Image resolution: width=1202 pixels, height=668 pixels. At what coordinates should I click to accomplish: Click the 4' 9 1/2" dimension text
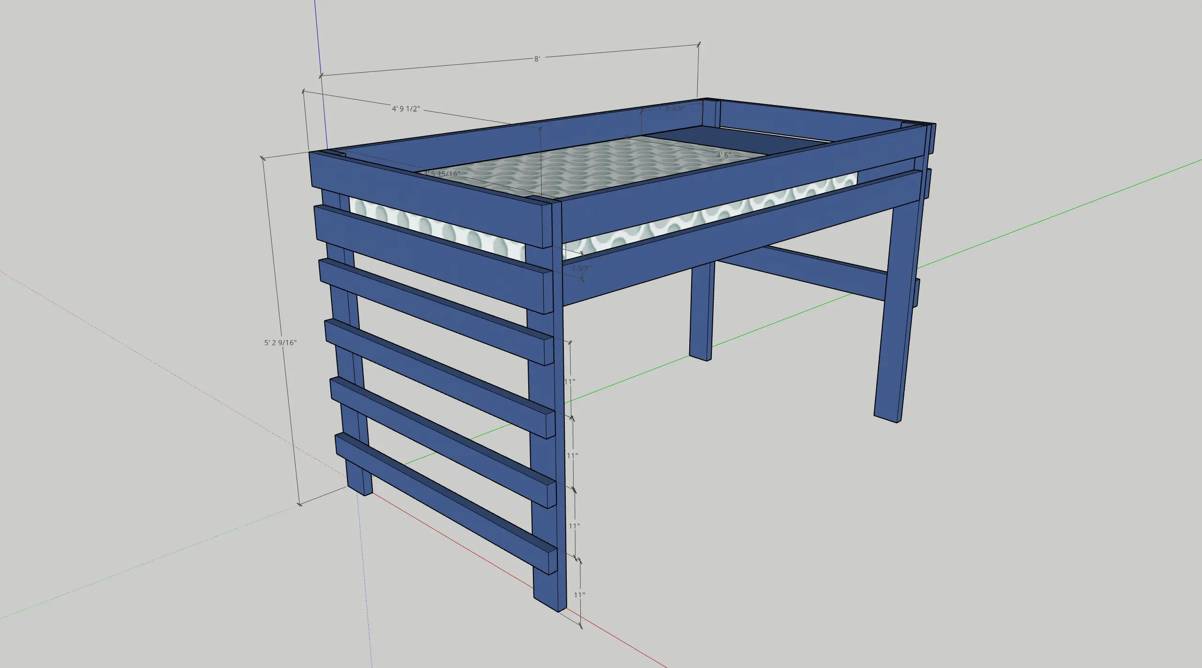[406, 109]
